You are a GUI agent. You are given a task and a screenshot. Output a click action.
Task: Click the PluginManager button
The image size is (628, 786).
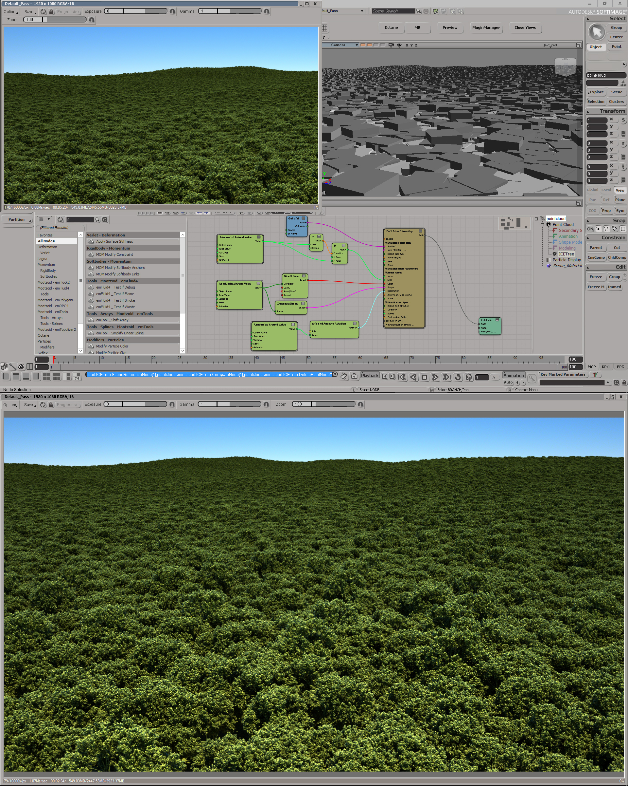(x=486, y=28)
